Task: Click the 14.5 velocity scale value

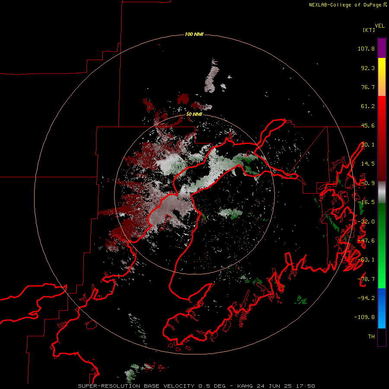Action: (x=368, y=164)
